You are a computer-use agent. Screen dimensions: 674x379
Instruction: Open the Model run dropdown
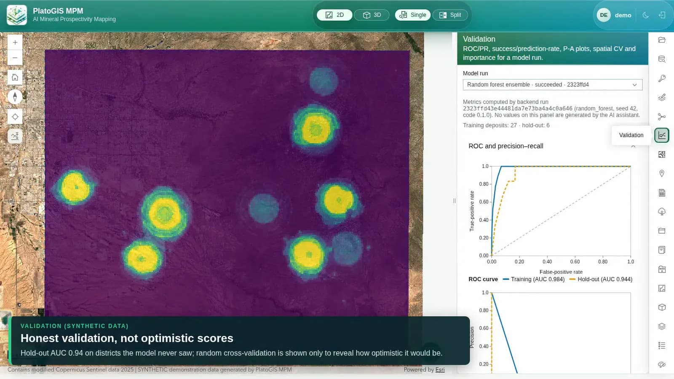tap(552, 85)
